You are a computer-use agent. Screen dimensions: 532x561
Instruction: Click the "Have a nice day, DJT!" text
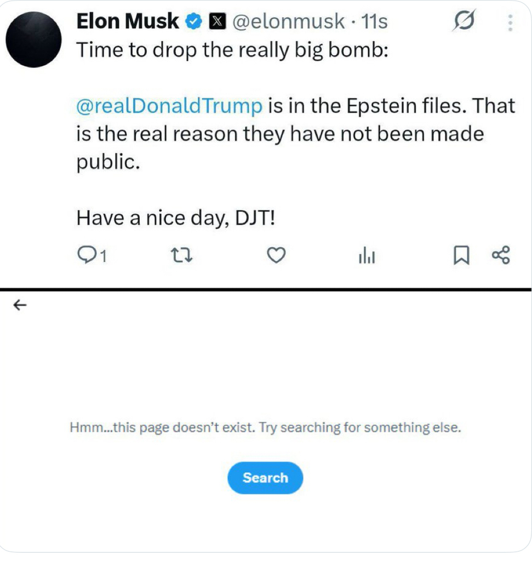(176, 218)
